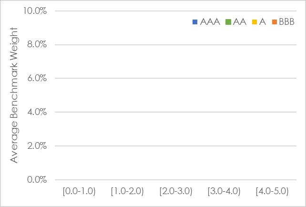This screenshot has height=207, width=306.
Task: Click the 8.0% axis label
Action: tap(37, 44)
